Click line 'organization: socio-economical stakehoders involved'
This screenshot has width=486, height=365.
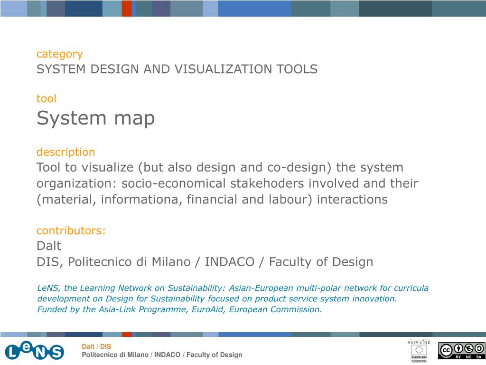tap(227, 183)
